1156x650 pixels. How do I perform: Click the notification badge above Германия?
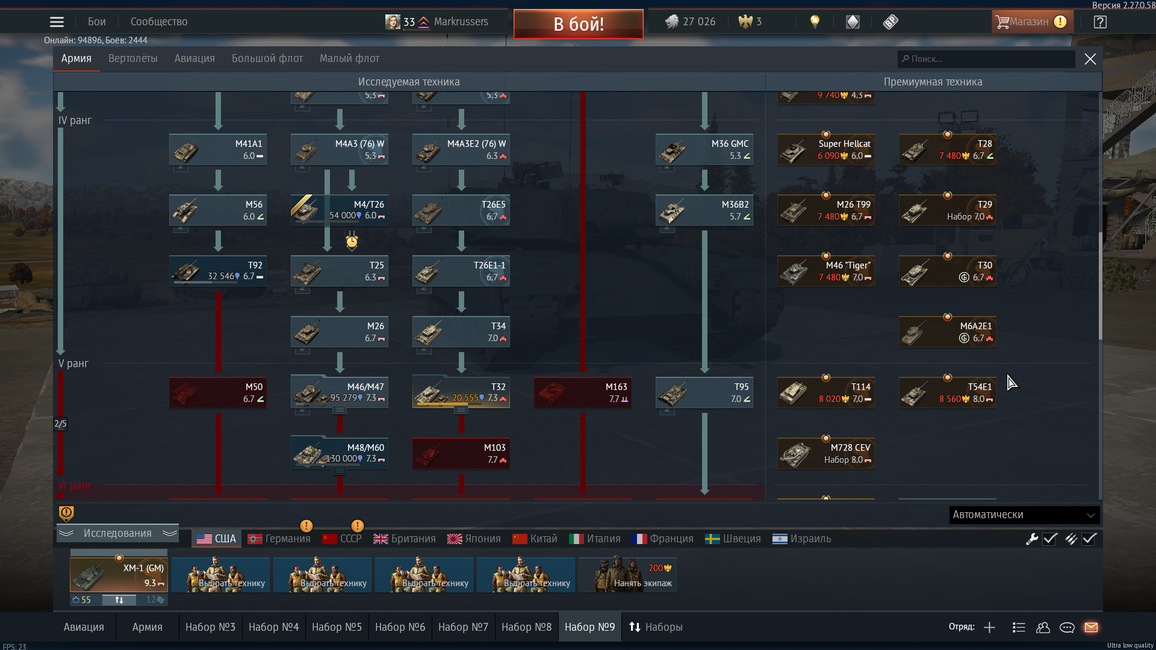[x=306, y=526]
